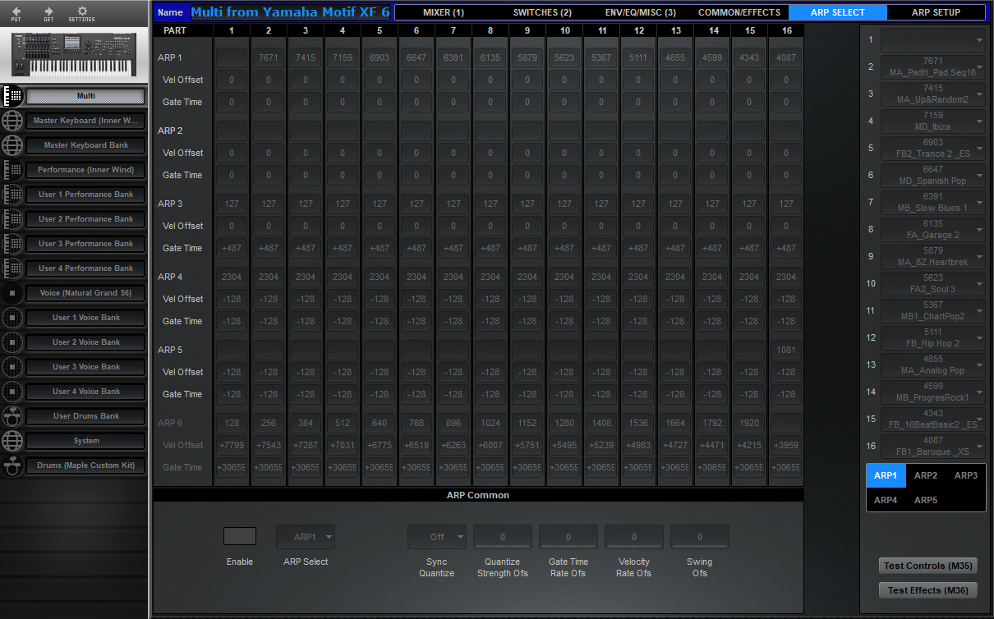Select User 2 Voice Bank

coord(85,342)
